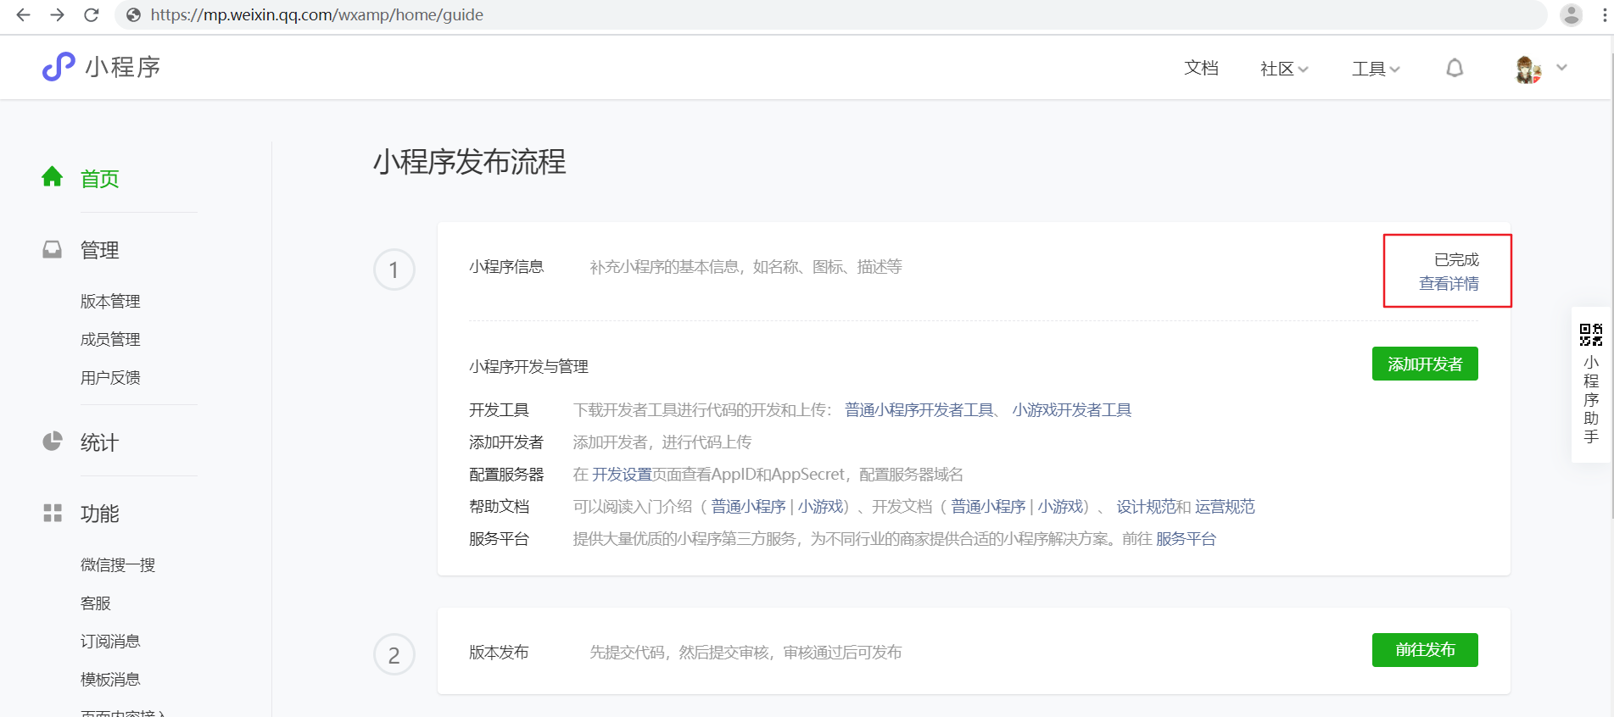1614x717 pixels.
Task: Click the browser forward arrow
Action: click(x=57, y=14)
